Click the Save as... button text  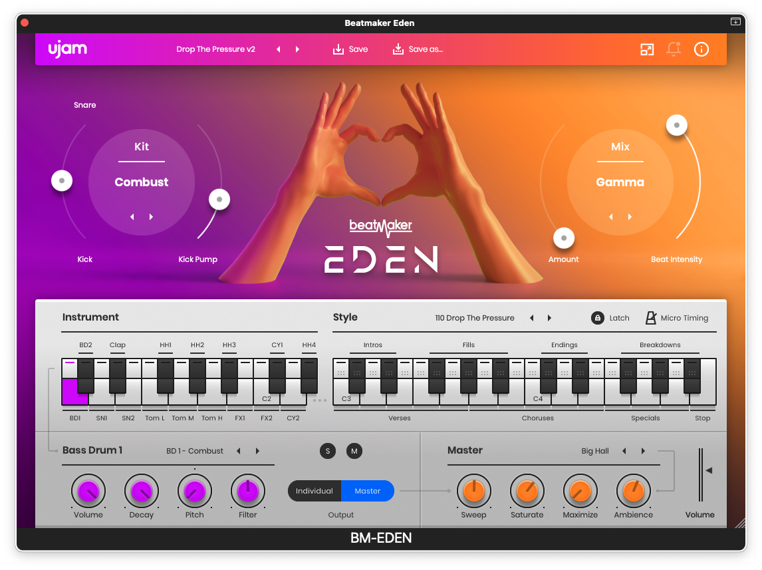[426, 49]
